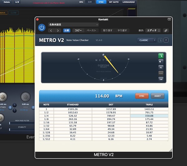Select the 131.58 standard 1/16 value

click(73, 122)
